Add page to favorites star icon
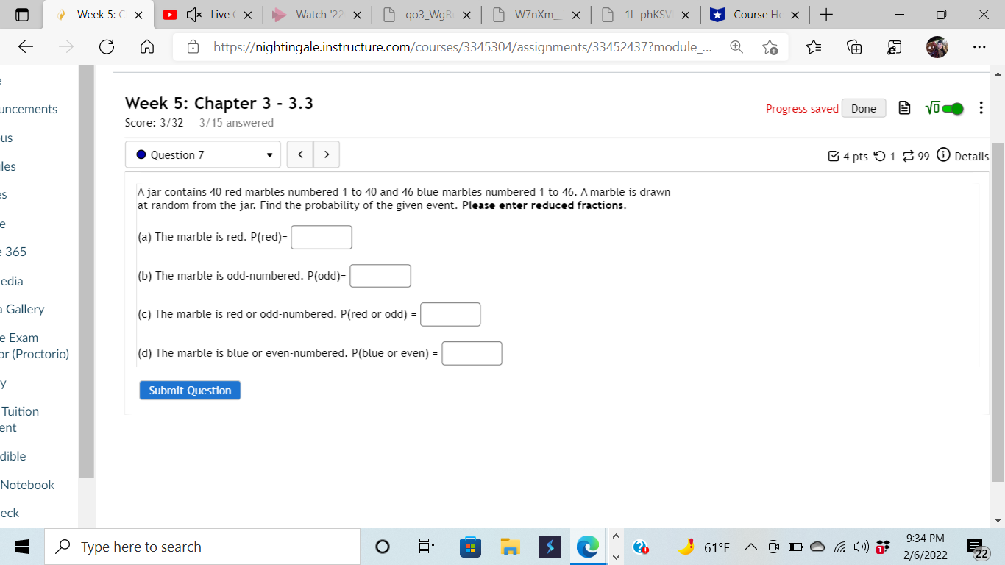The height and width of the screenshot is (565, 1005). click(x=770, y=47)
